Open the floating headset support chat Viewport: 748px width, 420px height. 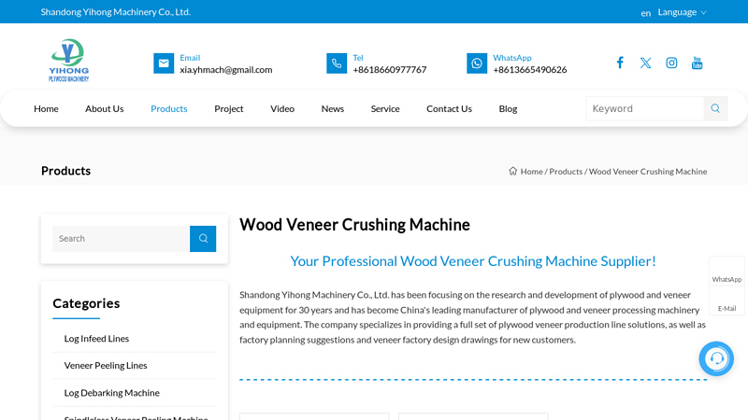click(716, 358)
